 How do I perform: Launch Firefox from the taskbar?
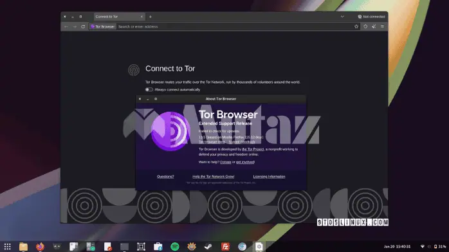coord(40,246)
